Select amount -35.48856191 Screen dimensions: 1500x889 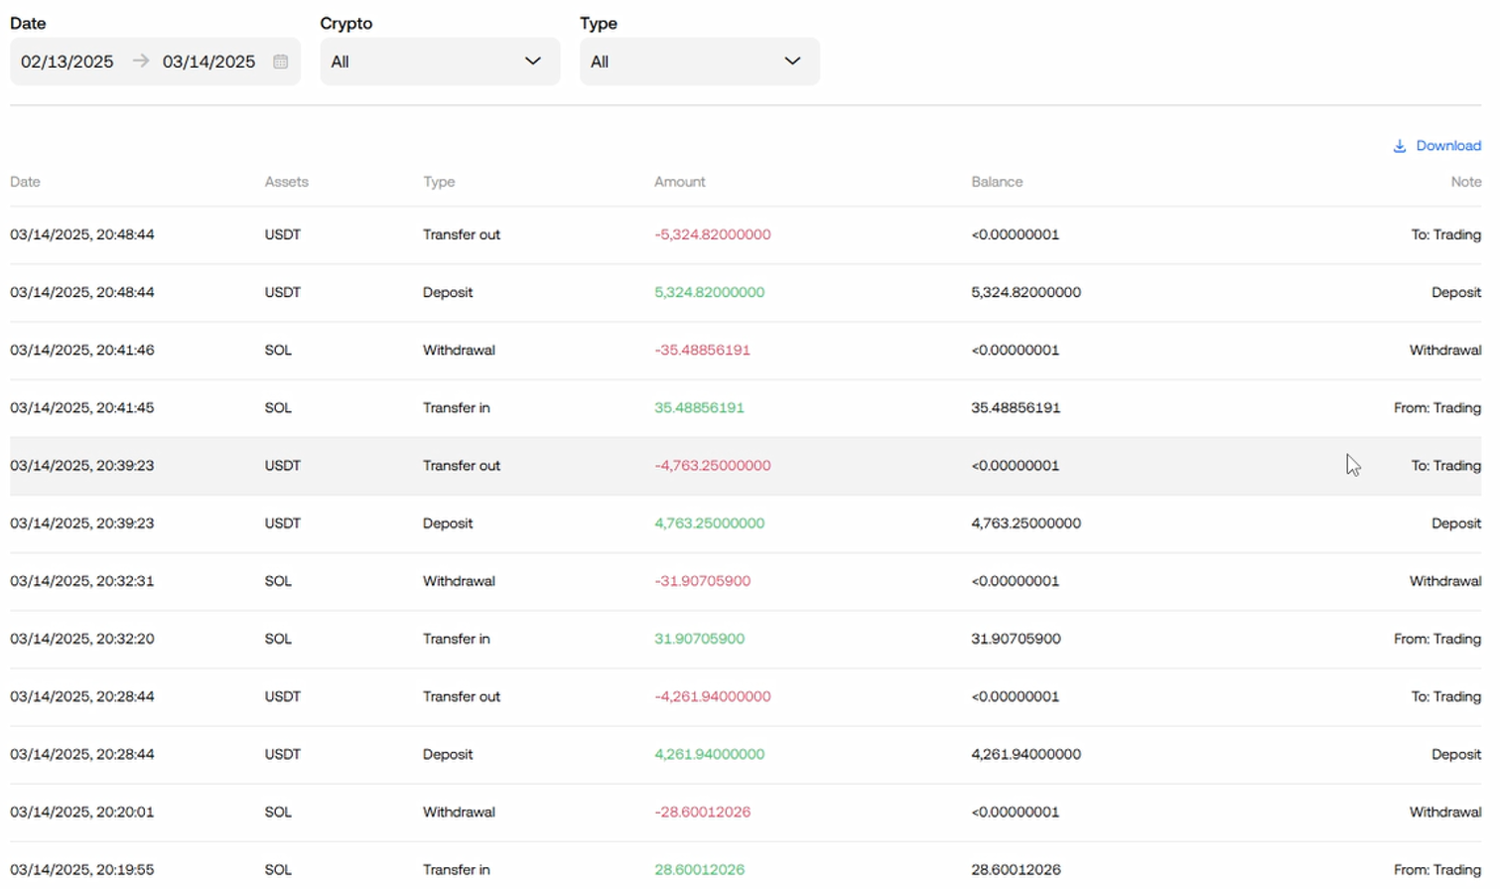click(702, 350)
